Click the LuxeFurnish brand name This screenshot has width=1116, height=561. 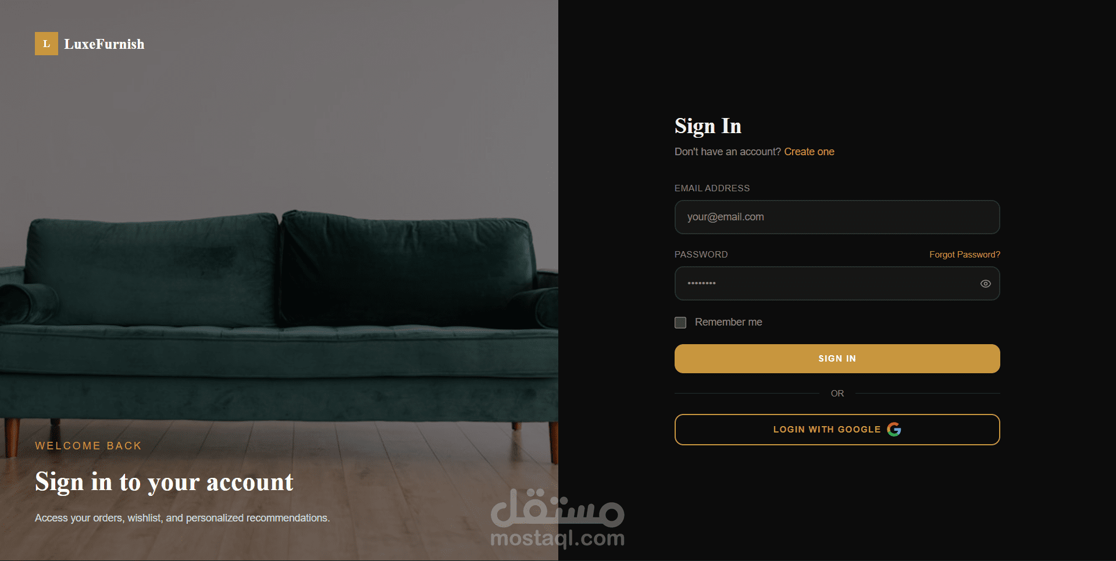coord(104,44)
